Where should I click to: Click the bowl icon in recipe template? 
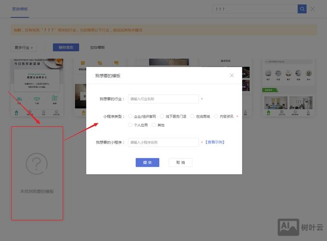point(37,98)
